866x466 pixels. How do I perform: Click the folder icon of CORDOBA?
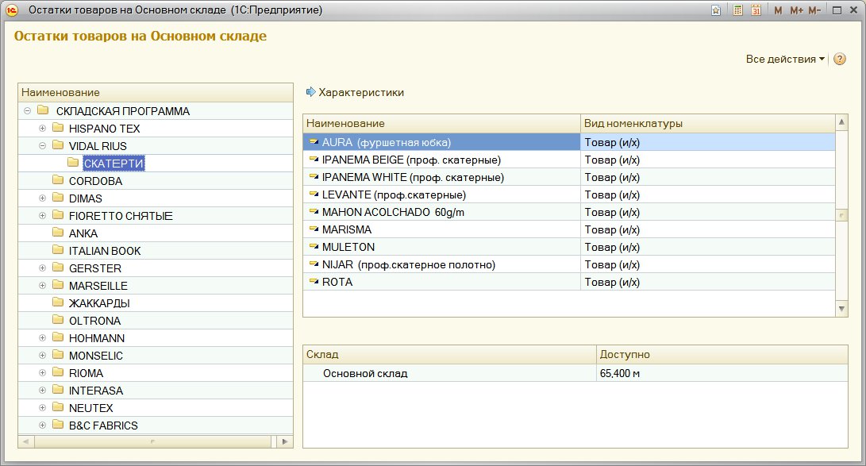coord(58,180)
